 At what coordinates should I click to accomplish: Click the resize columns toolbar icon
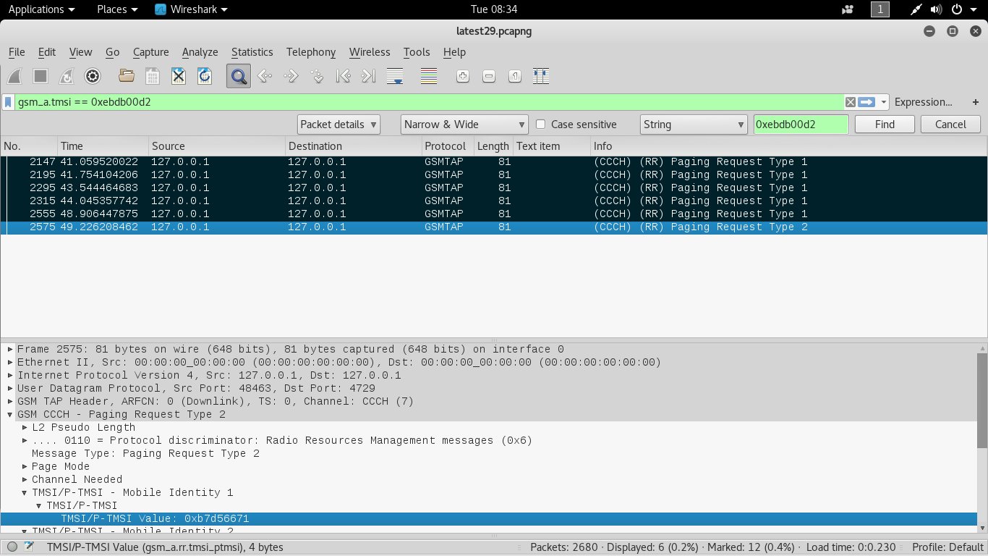[x=541, y=76]
